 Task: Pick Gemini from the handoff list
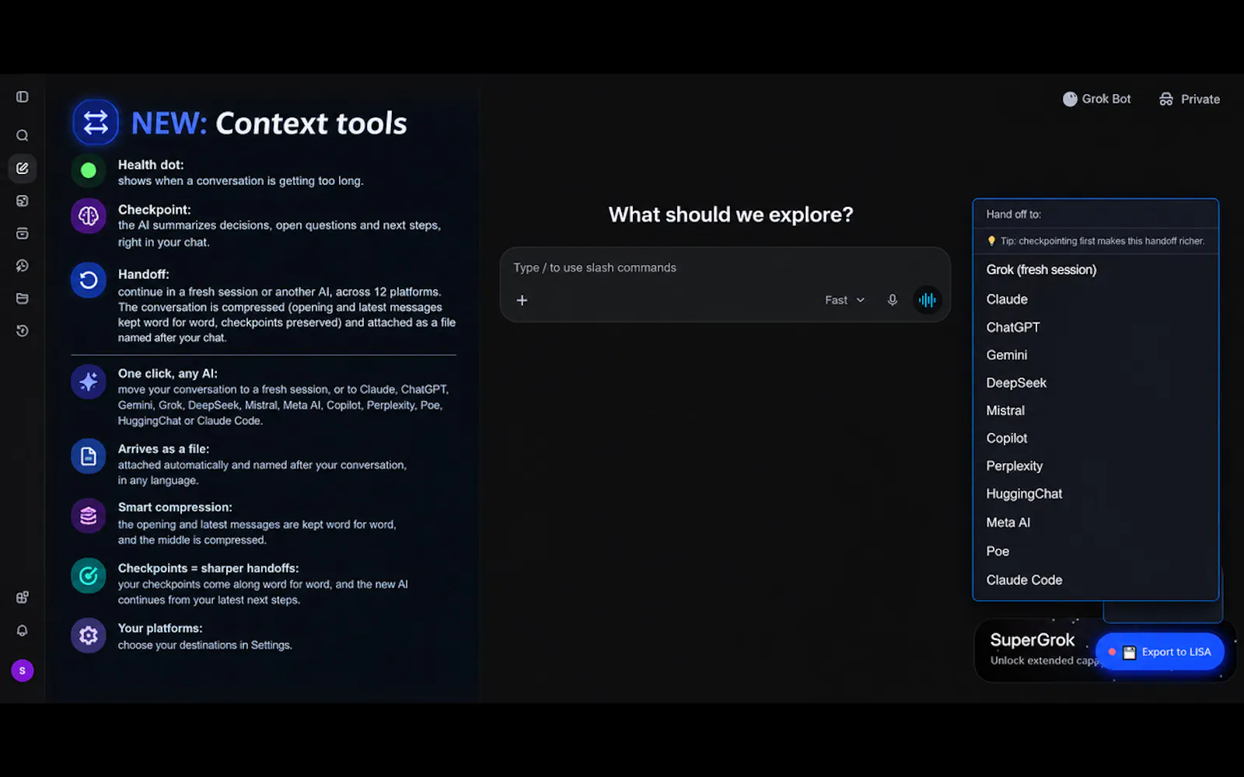point(1095,355)
